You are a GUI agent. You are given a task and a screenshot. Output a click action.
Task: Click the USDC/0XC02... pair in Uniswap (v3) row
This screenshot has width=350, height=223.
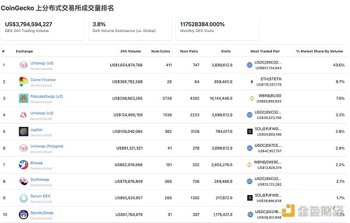(x=268, y=62)
